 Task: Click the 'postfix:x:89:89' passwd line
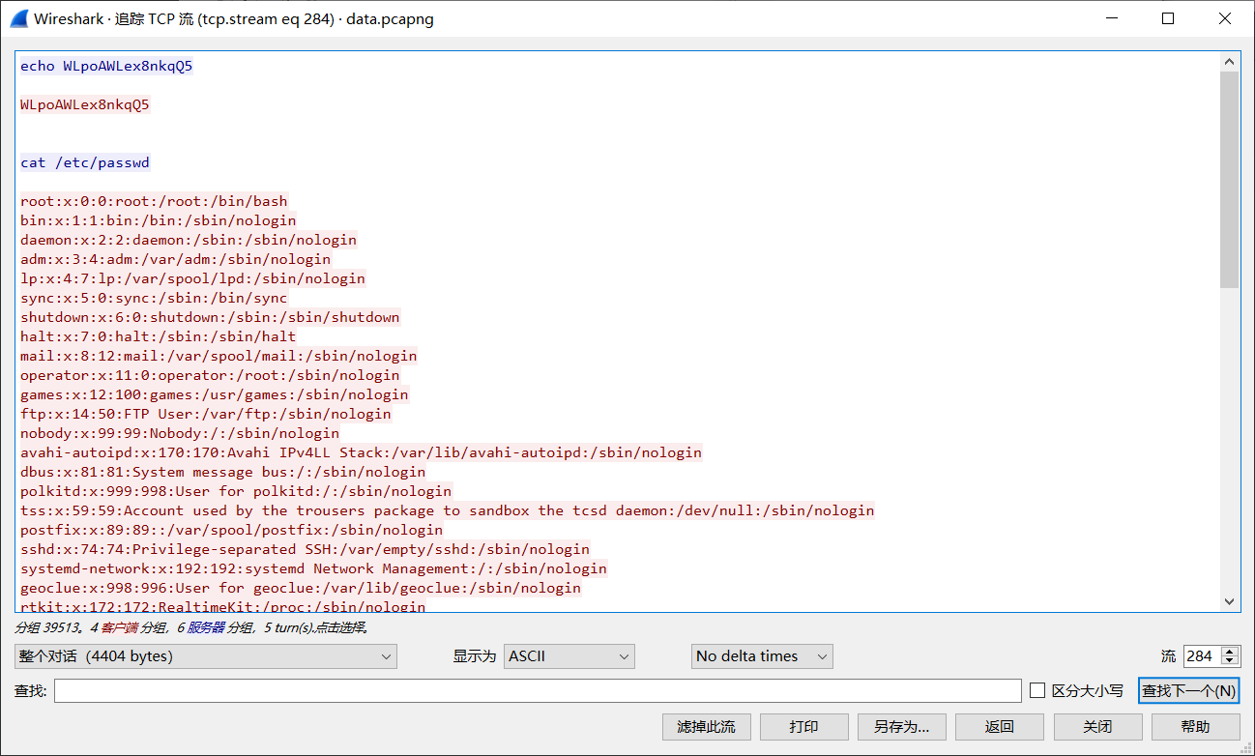point(231,530)
